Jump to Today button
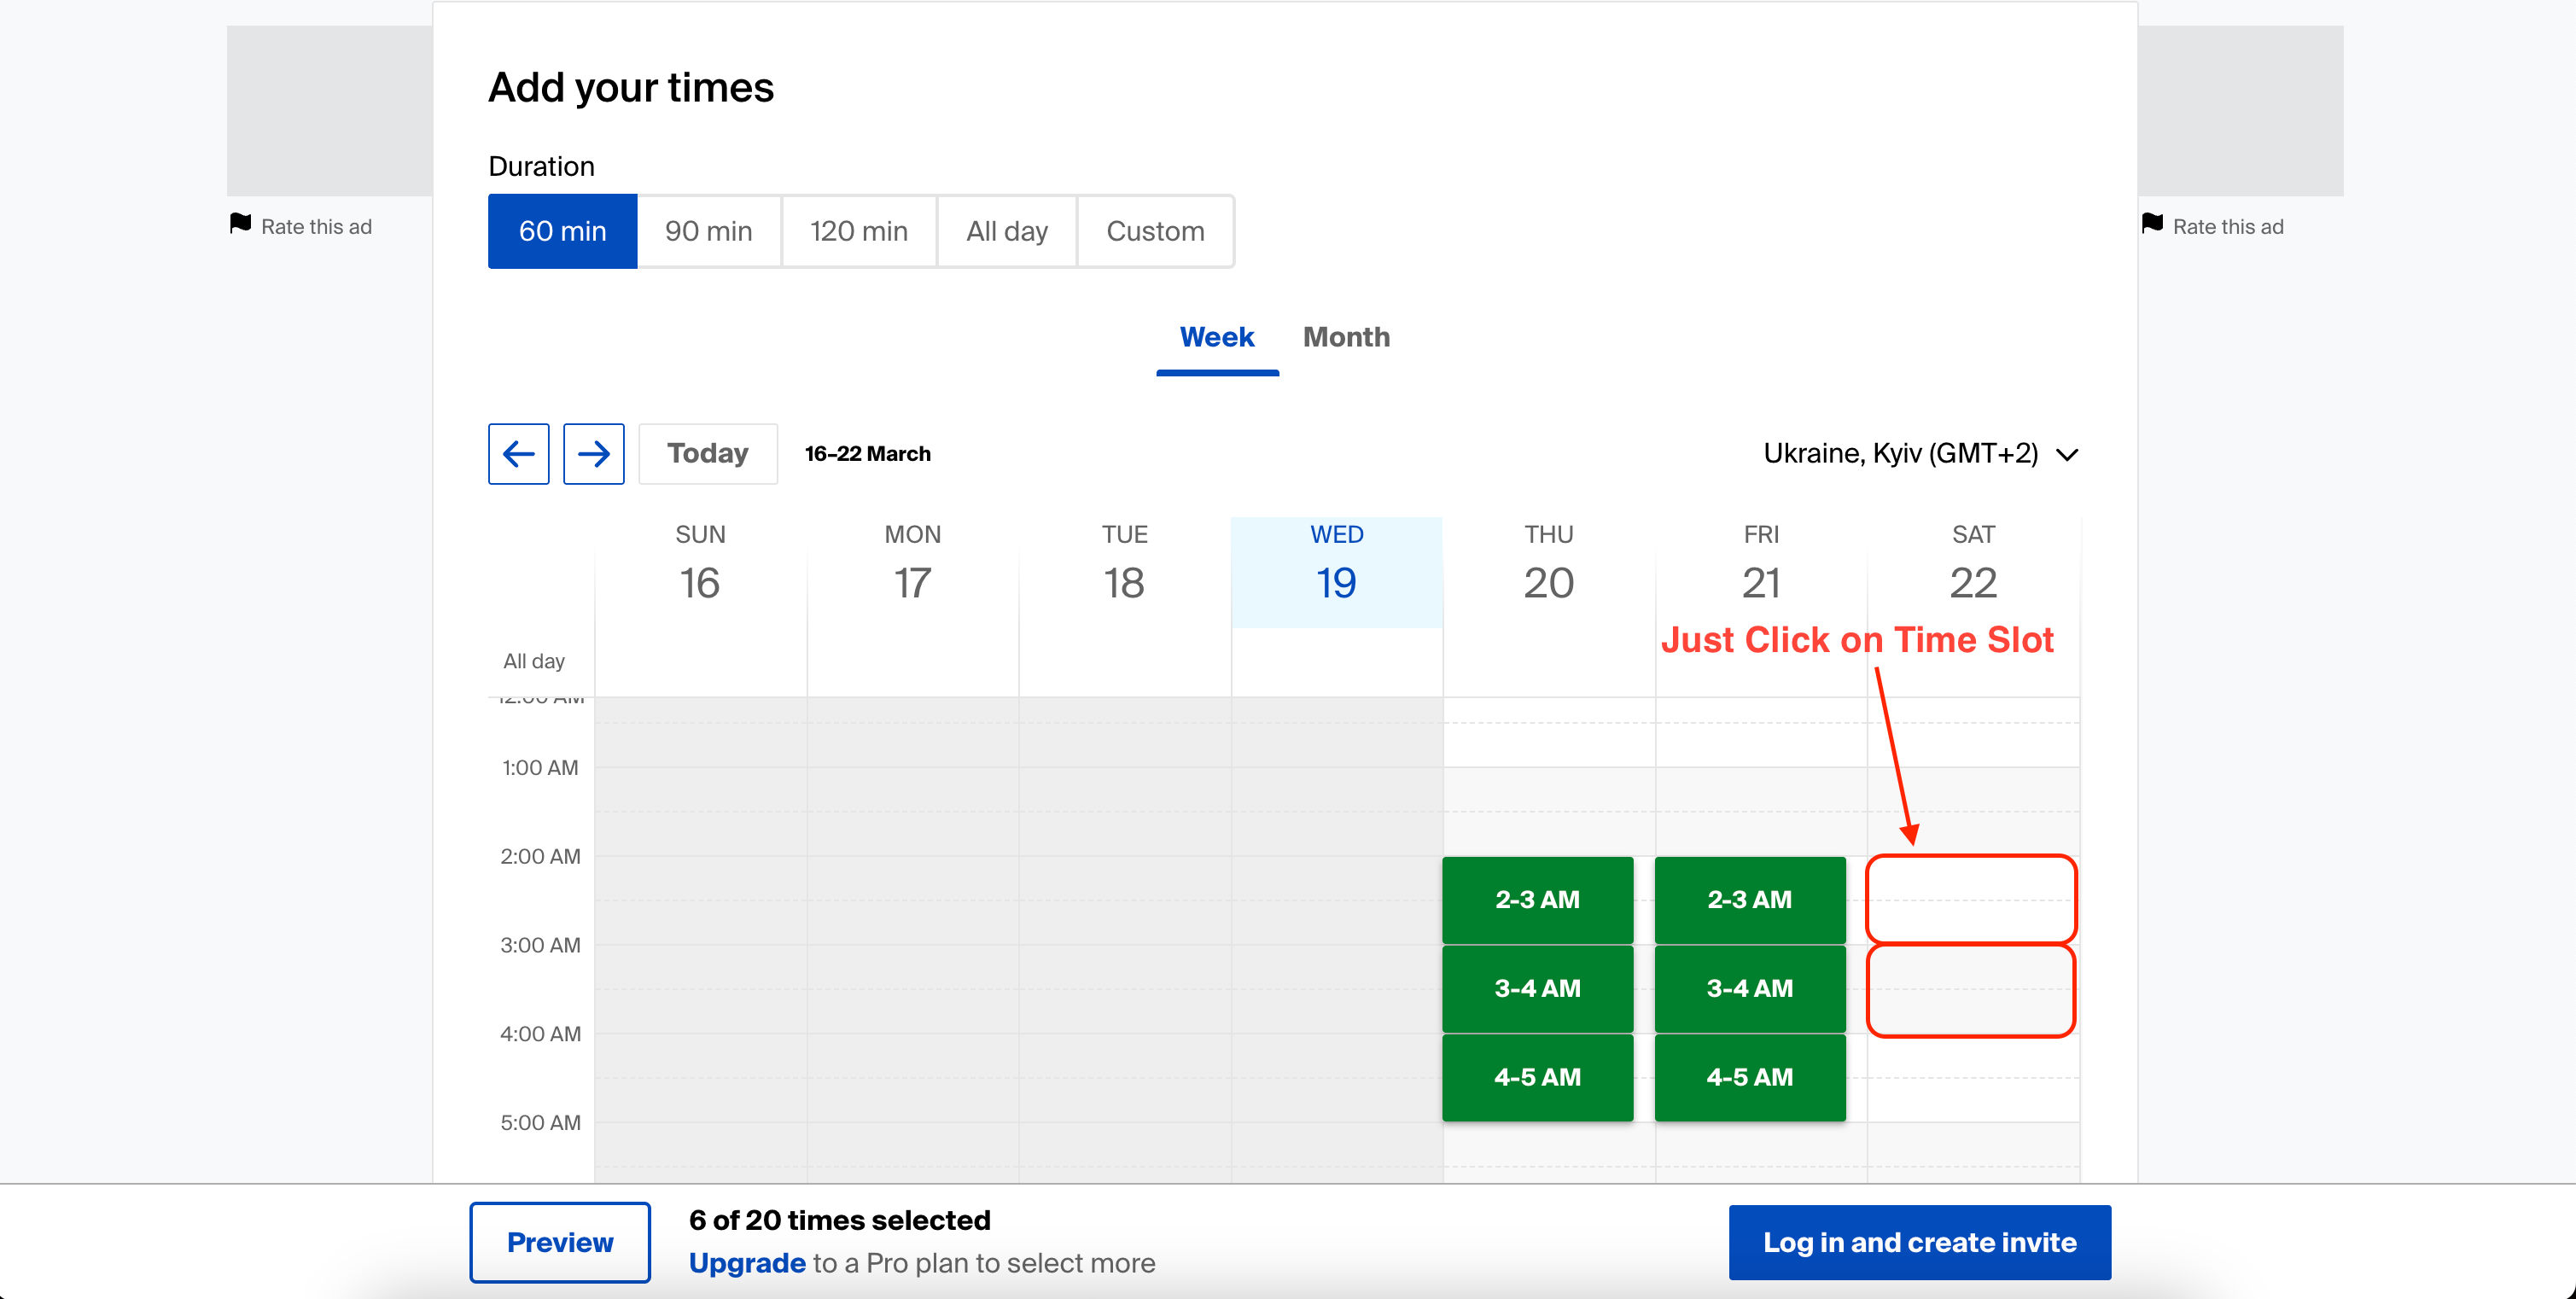 (x=707, y=454)
